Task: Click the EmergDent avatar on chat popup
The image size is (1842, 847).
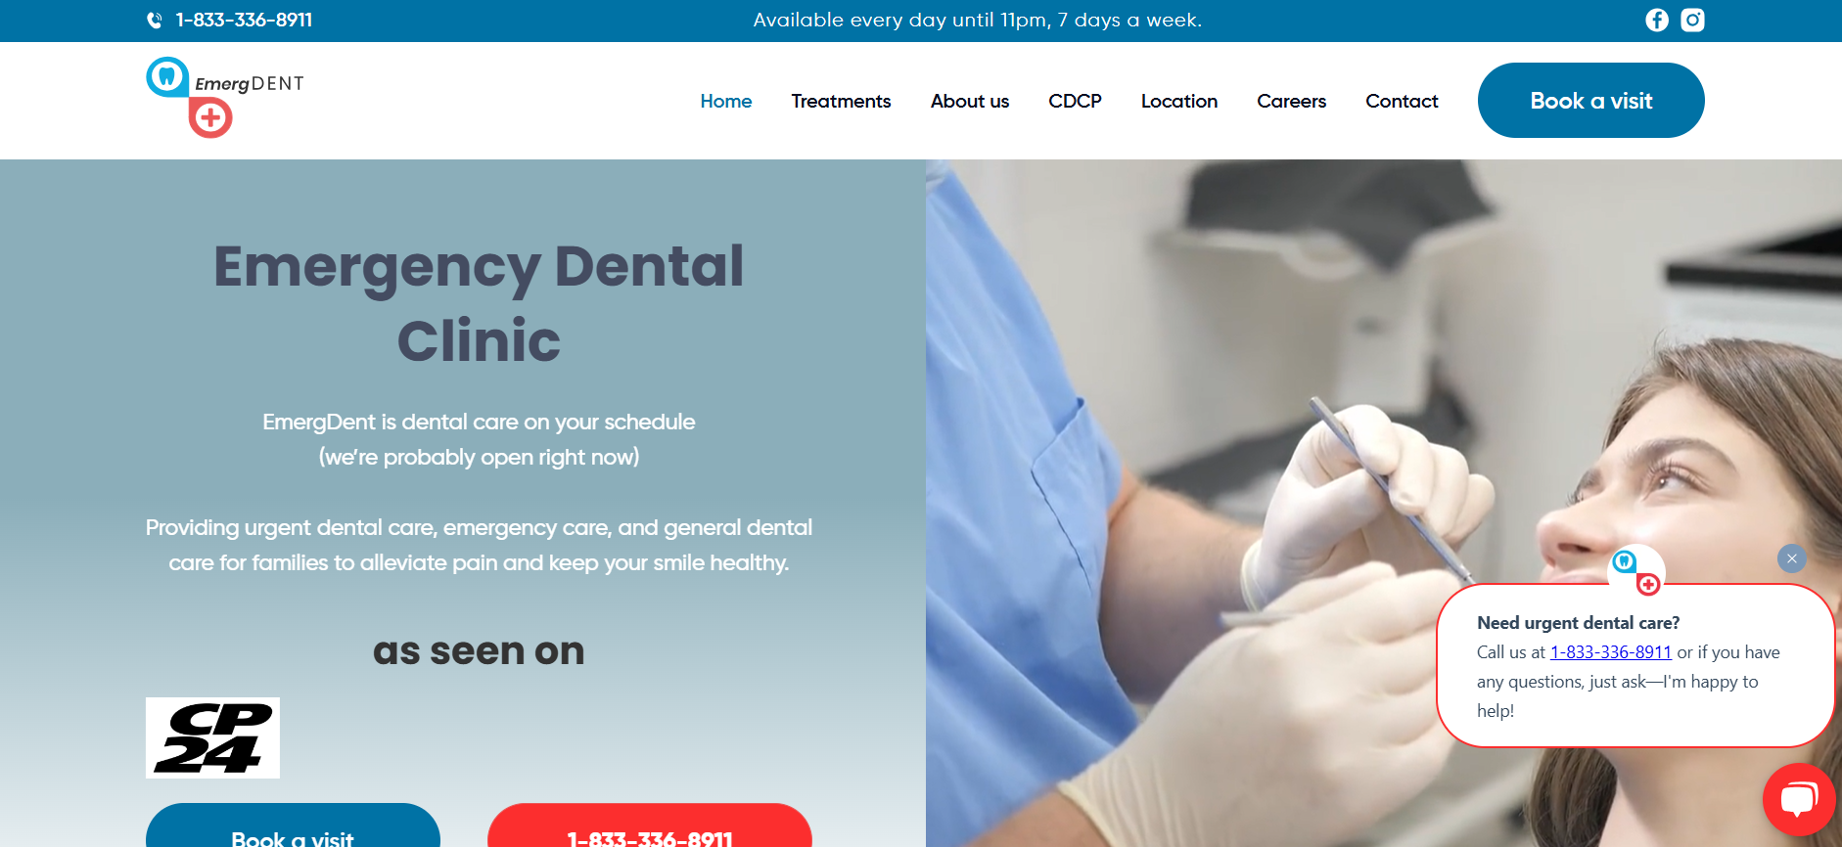Action: [x=1636, y=571]
